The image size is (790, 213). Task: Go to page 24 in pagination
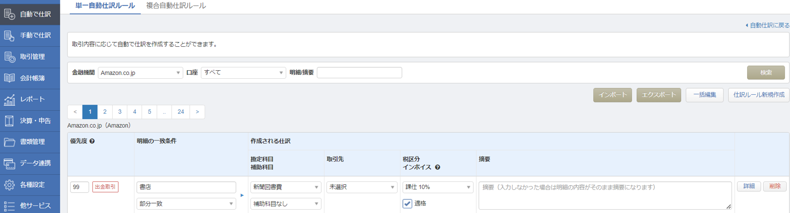point(181,112)
